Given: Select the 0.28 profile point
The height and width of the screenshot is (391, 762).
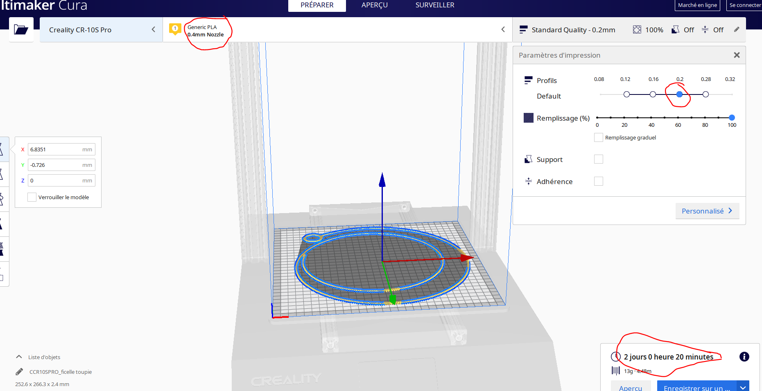Looking at the screenshot, I should [705, 94].
